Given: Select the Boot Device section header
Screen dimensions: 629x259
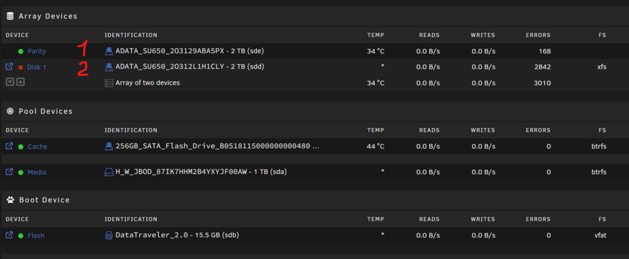Looking at the screenshot, I should [45, 200].
